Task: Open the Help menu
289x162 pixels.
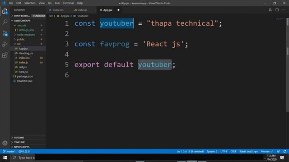Action: tap(79, 3)
